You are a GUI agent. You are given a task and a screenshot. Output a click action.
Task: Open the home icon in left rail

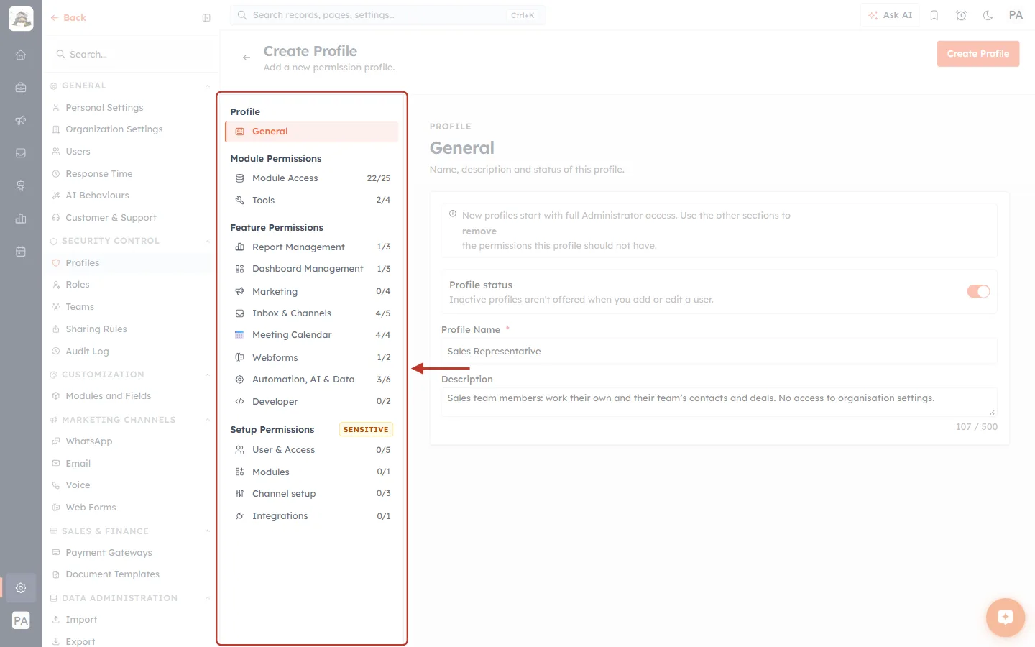[x=21, y=55]
